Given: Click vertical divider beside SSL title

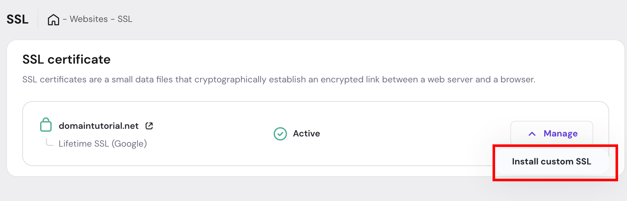Looking at the screenshot, I should (38, 19).
